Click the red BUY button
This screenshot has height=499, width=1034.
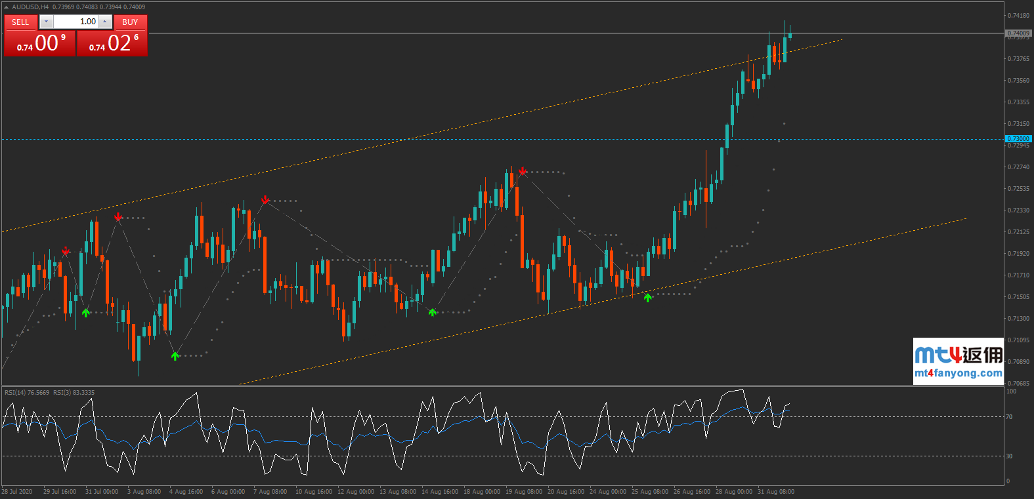(x=130, y=22)
